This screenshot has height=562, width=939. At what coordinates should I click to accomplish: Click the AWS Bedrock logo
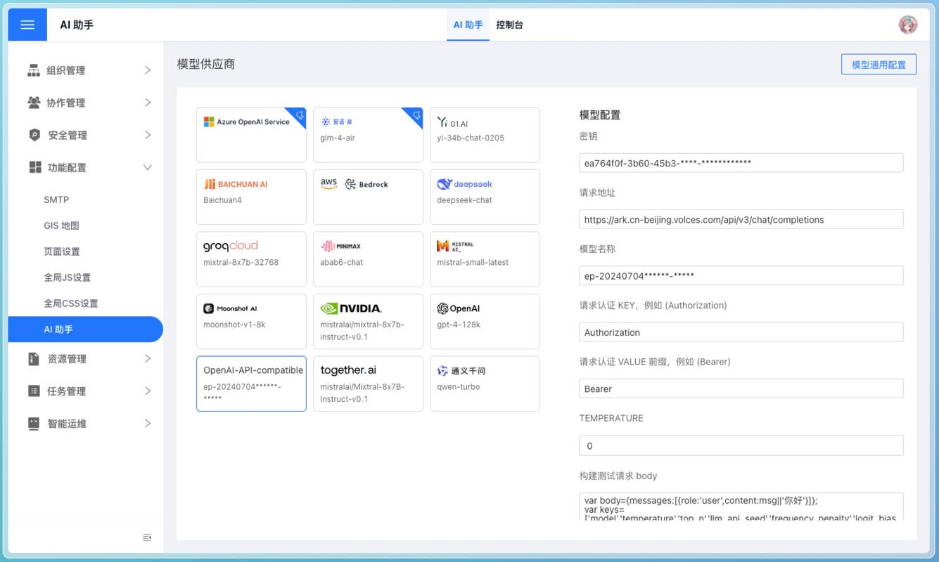pos(354,184)
